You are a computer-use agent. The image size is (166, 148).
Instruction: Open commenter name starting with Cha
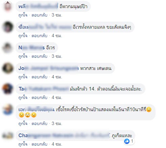64,135
